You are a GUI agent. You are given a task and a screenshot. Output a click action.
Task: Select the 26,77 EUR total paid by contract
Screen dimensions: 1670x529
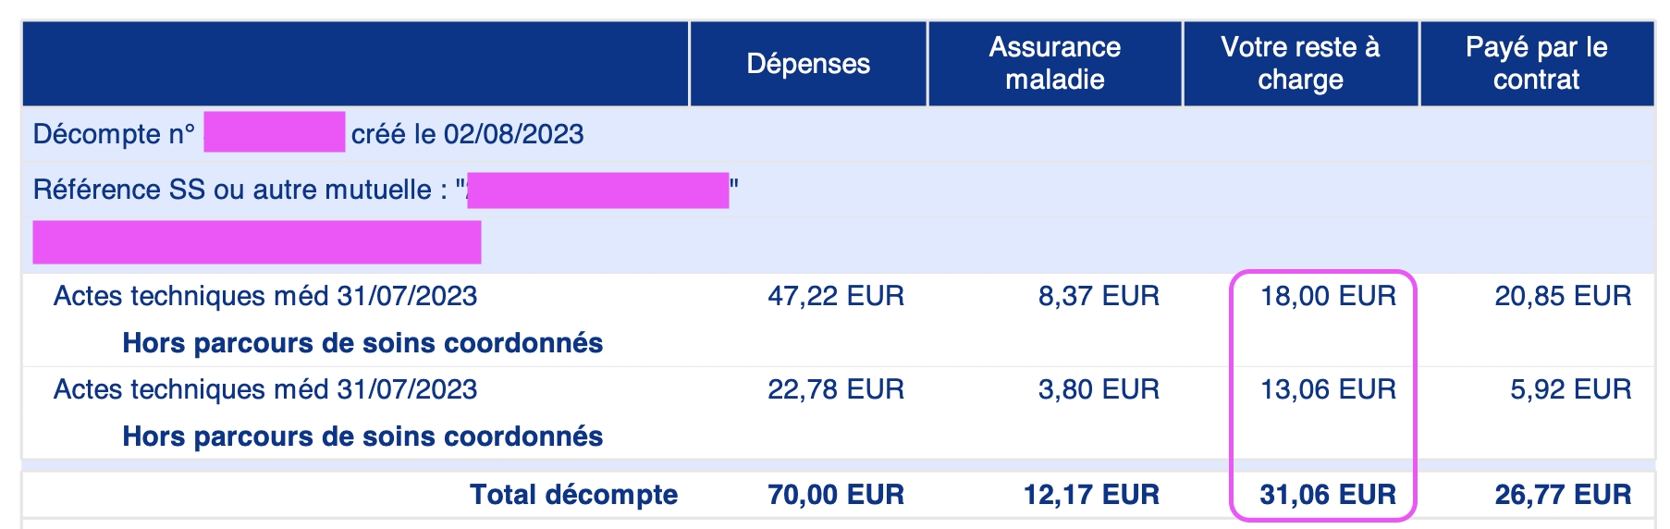point(1563,495)
